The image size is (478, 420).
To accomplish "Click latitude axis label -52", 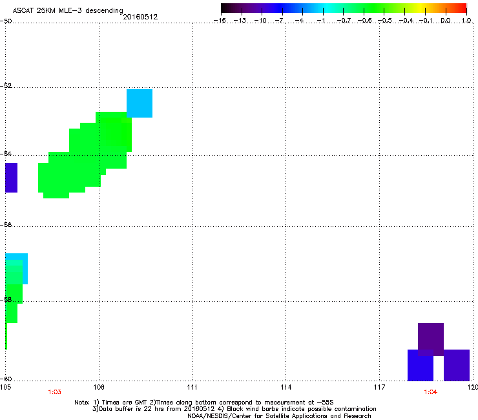I will pyautogui.click(x=6, y=86).
